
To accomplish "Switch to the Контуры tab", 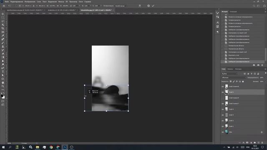I will click(238, 69).
